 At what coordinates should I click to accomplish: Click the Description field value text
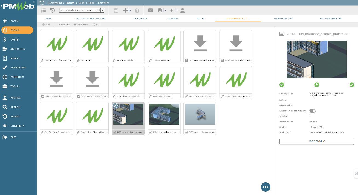[326, 94]
